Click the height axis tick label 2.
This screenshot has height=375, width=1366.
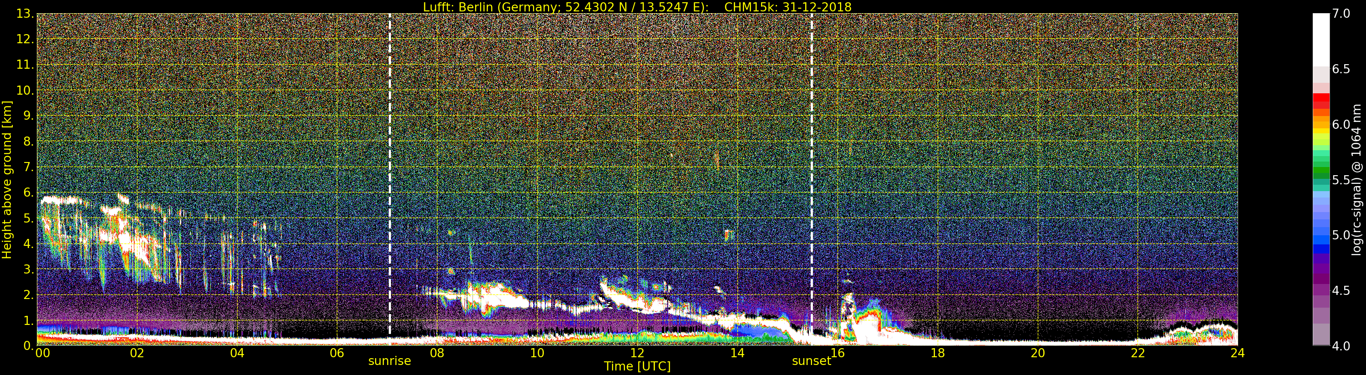coord(29,294)
